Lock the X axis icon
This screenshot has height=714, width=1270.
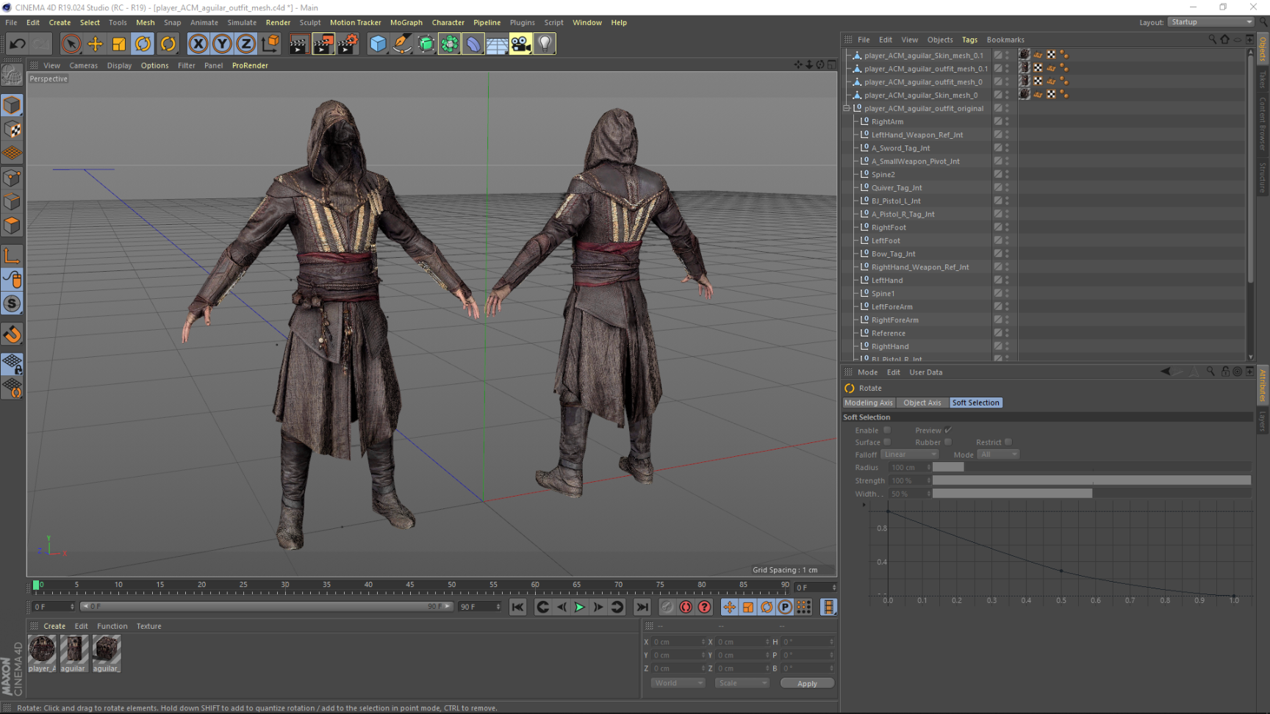(198, 44)
